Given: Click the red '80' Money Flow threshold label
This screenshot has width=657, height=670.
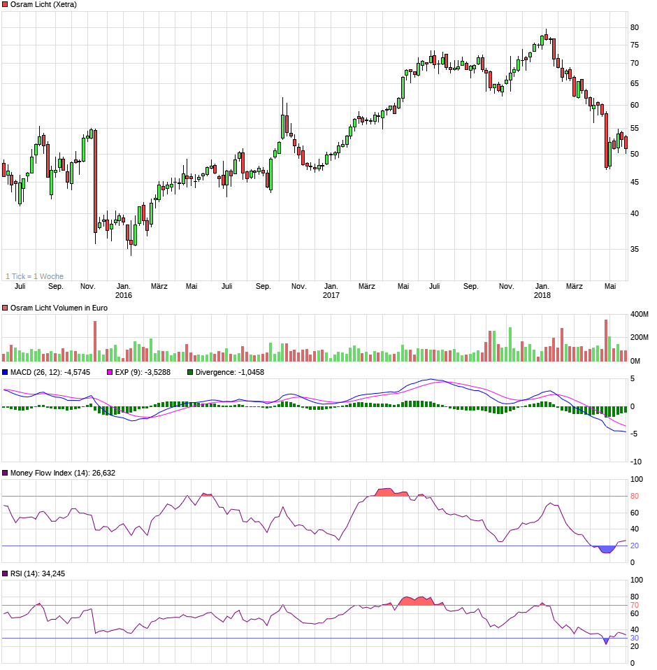Looking at the screenshot, I should pos(635,496).
